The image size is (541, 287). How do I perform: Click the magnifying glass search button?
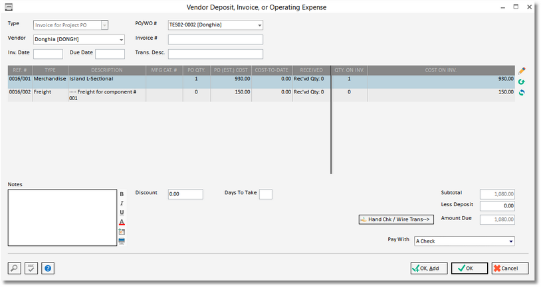(x=15, y=268)
